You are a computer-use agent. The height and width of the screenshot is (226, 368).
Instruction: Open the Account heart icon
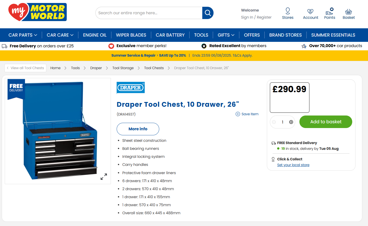(310, 12)
